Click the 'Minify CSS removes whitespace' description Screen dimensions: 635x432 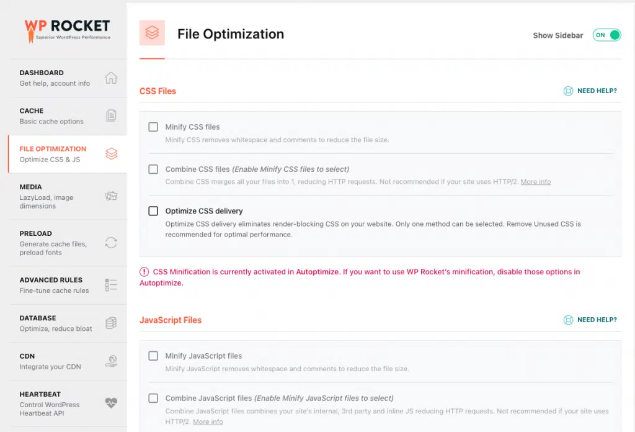pos(277,140)
